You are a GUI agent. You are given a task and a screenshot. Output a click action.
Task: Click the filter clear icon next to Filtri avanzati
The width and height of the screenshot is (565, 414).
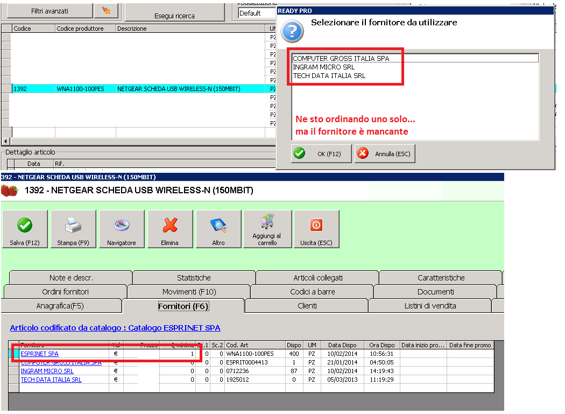coord(106,10)
